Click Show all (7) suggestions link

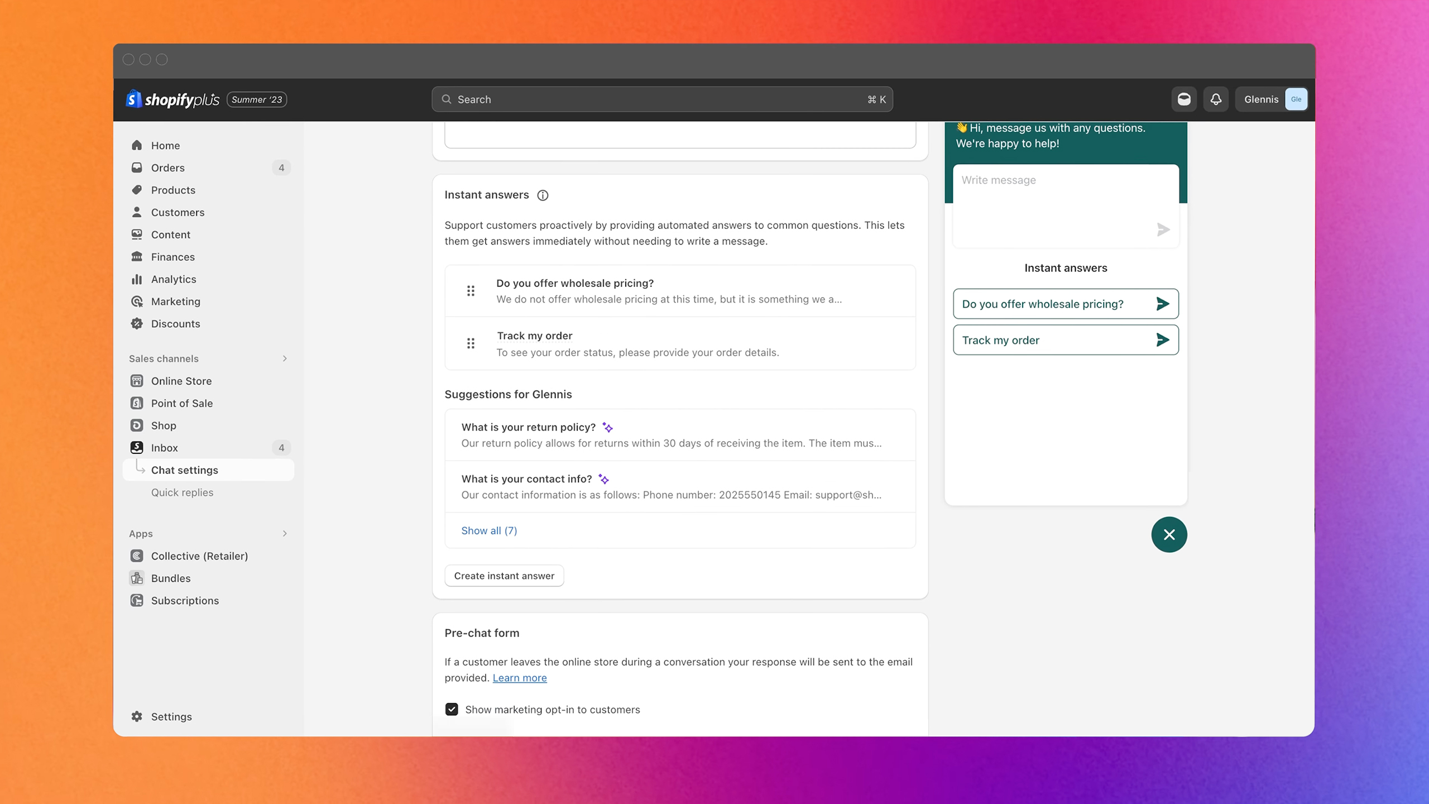(x=489, y=530)
